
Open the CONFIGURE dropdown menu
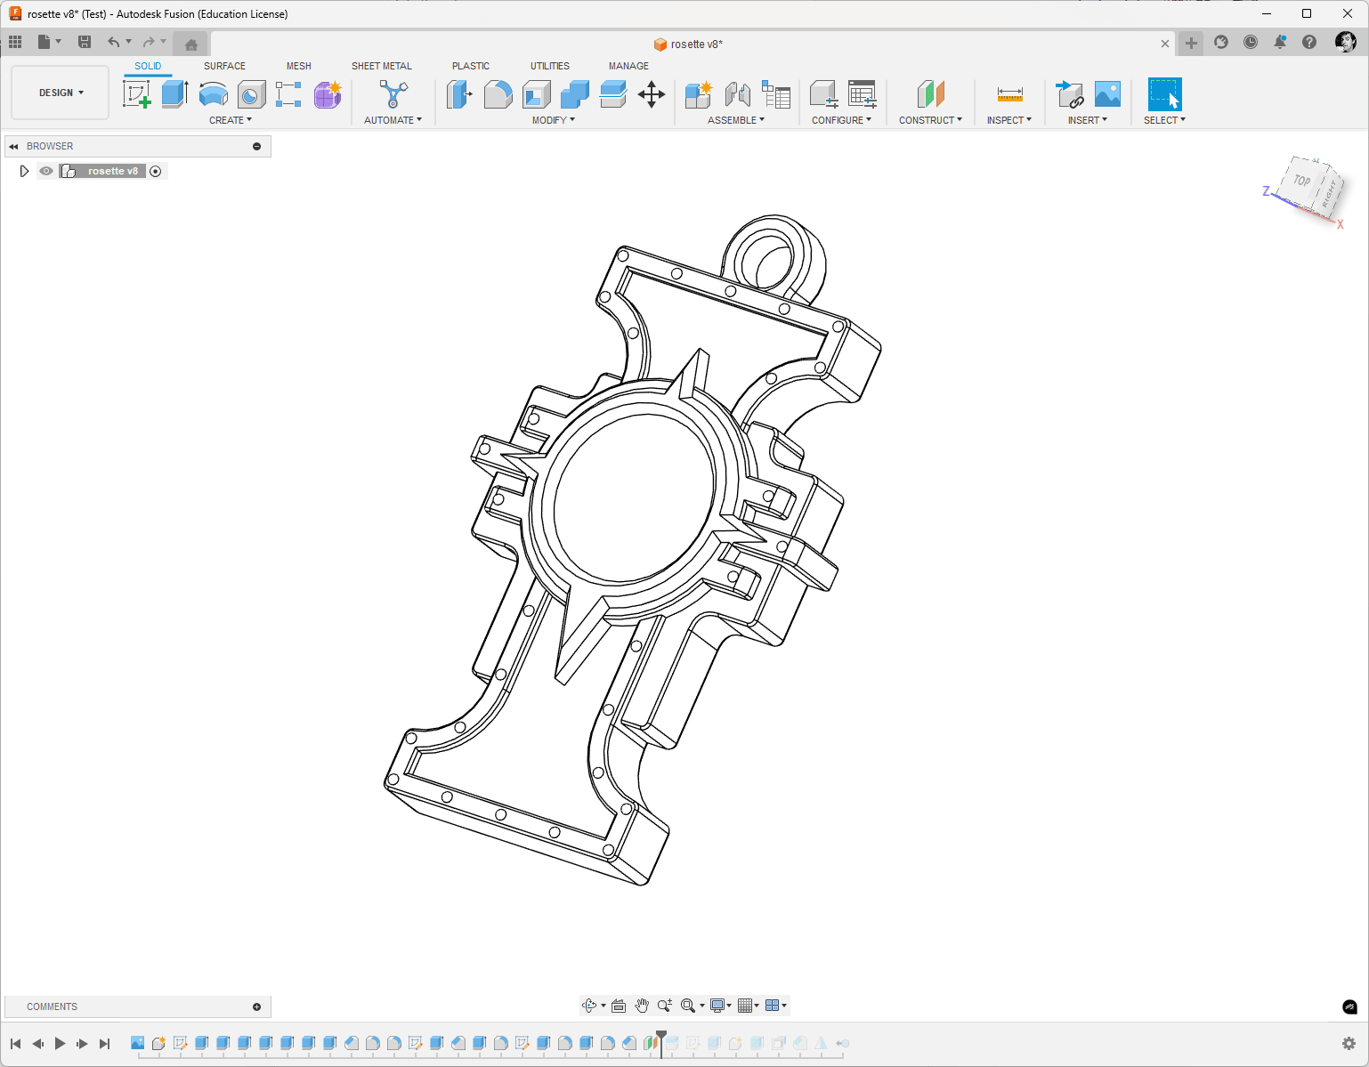point(842,120)
